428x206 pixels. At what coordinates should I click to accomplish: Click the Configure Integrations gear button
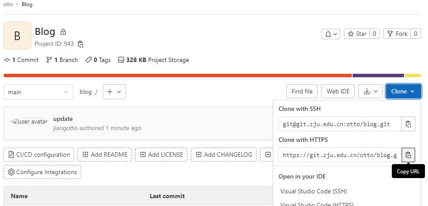[x=42, y=172]
